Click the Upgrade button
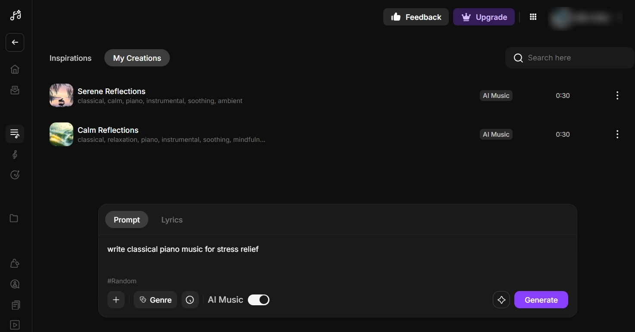 pyautogui.click(x=484, y=17)
